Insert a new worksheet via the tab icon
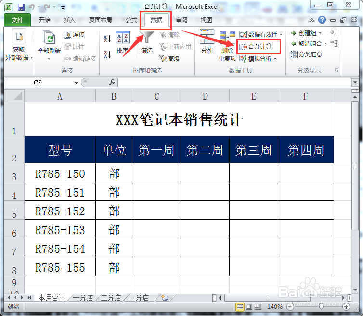Image resolution: width=363 pixels, height=316 pixels. coord(165,298)
